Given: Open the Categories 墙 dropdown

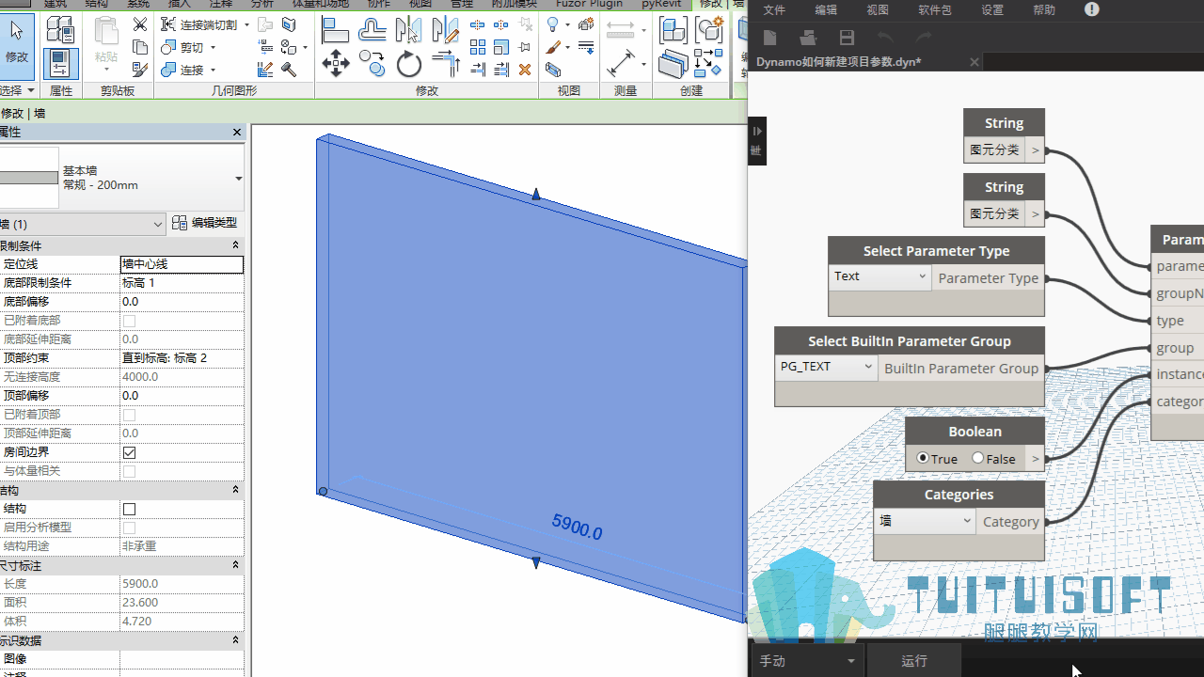Looking at the screenshot, I should tap(925, 520).
